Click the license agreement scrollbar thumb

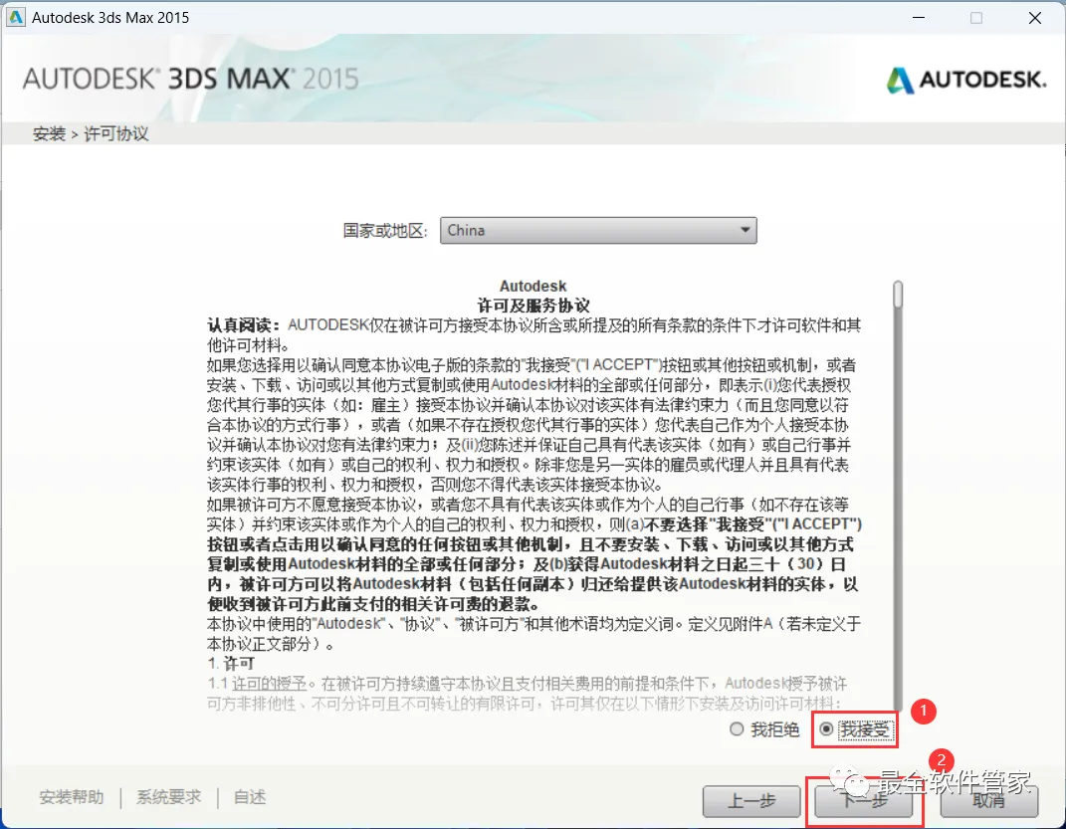coord(898,295)
